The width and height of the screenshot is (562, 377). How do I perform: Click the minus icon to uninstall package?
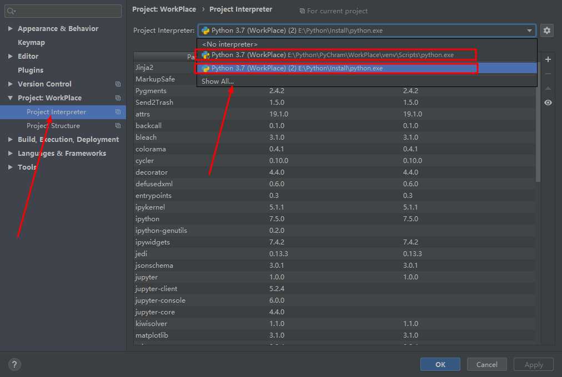coord(548,74)
